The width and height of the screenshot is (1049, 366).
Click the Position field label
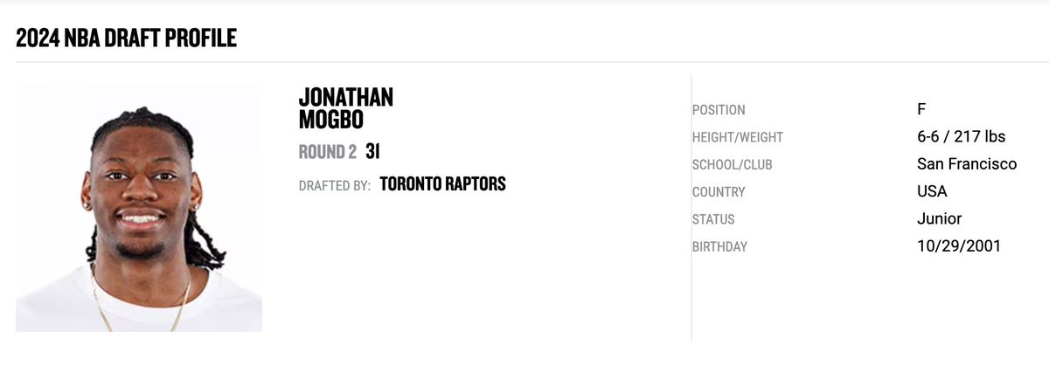[719, 110]
